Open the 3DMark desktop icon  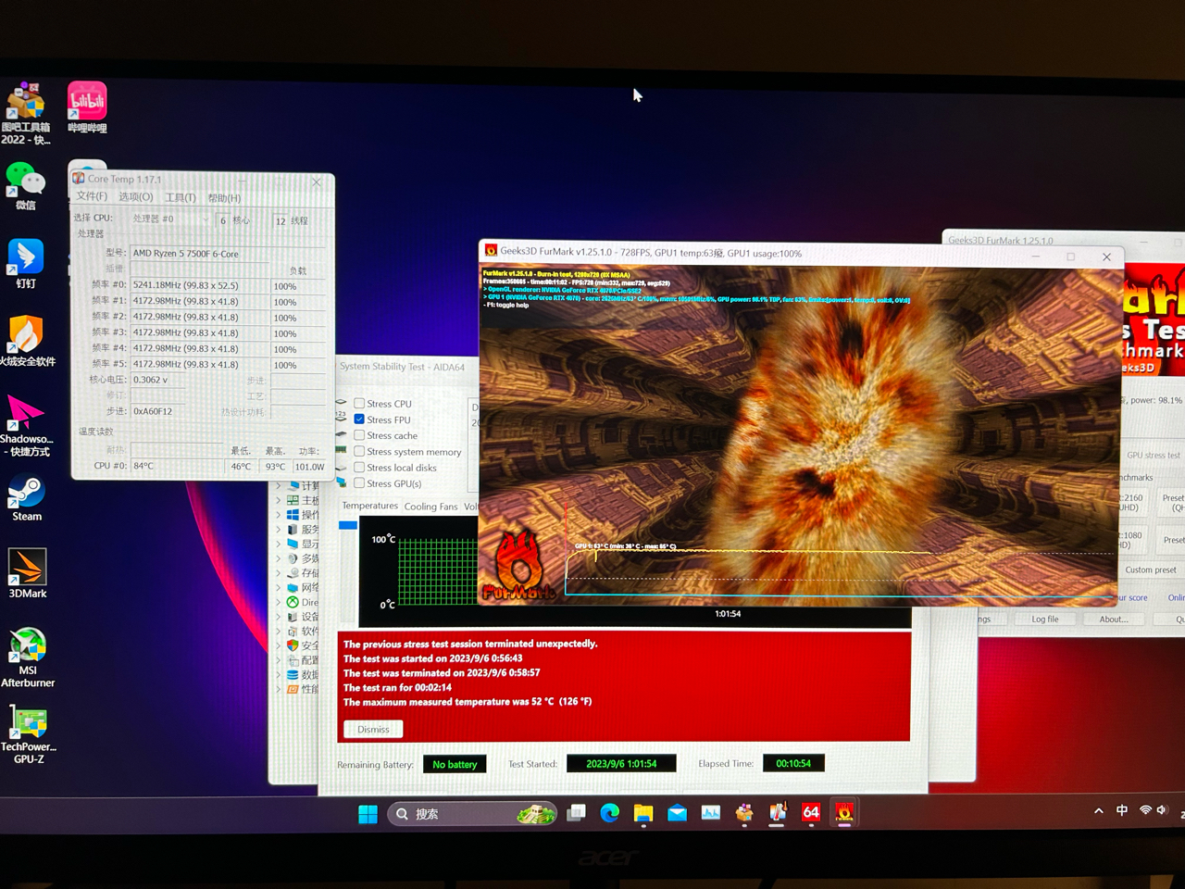27,570
